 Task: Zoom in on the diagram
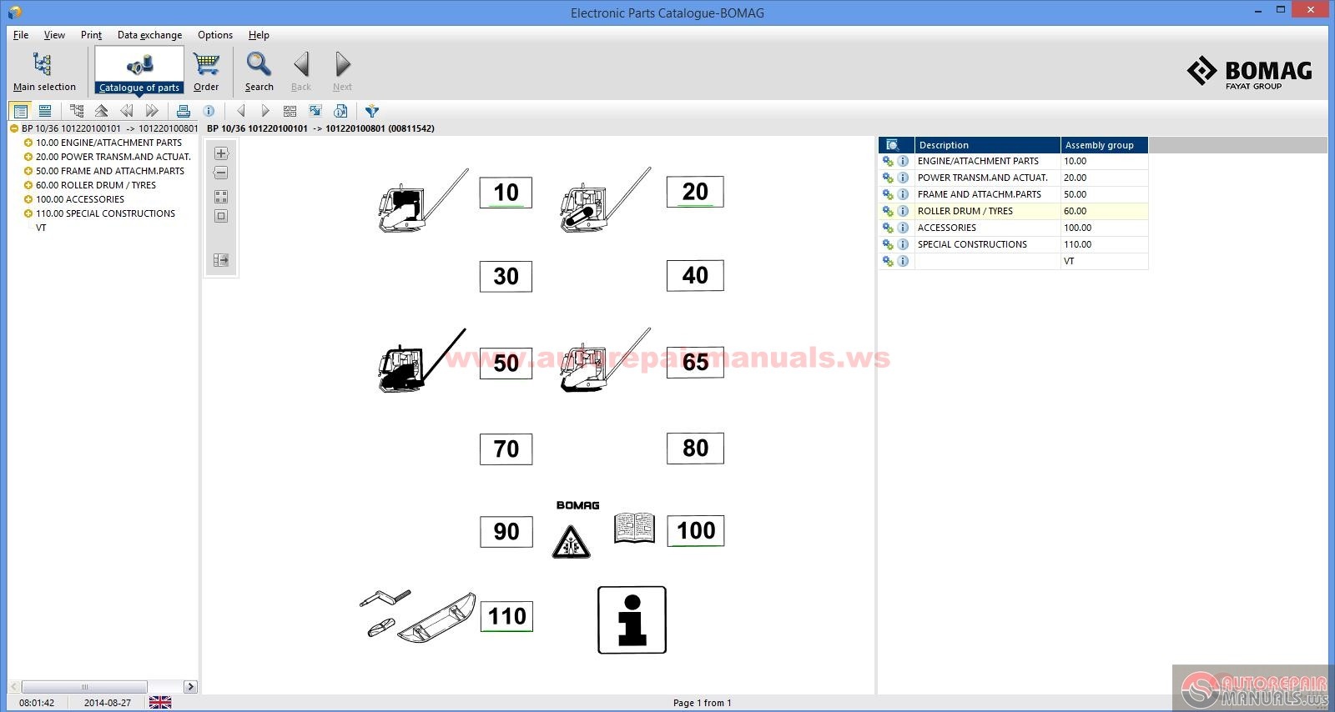point(221,153)
